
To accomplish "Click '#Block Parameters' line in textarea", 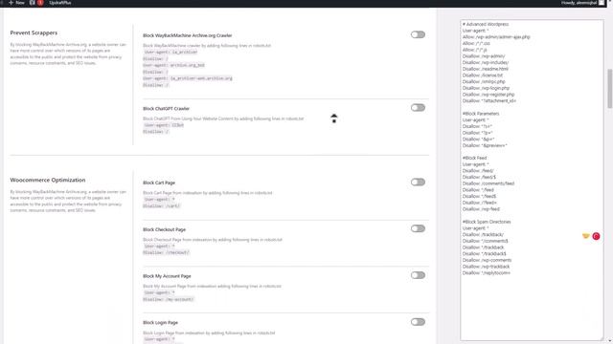I will (481, 114).
